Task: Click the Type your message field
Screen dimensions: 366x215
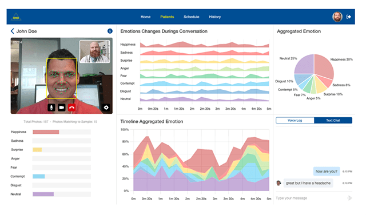Action: (x=311, y=198)
